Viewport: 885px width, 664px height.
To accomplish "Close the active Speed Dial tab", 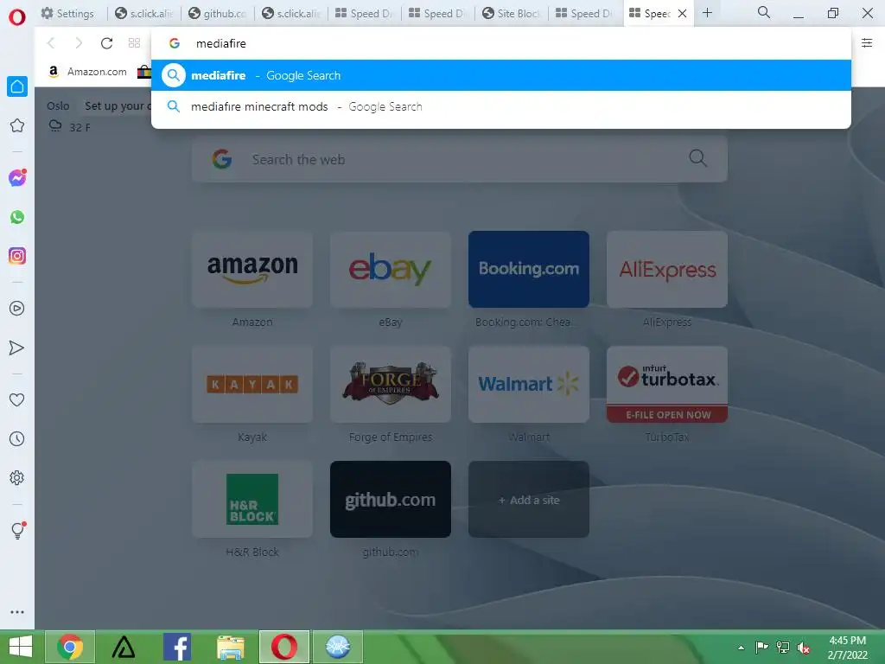I will [683, 14].
